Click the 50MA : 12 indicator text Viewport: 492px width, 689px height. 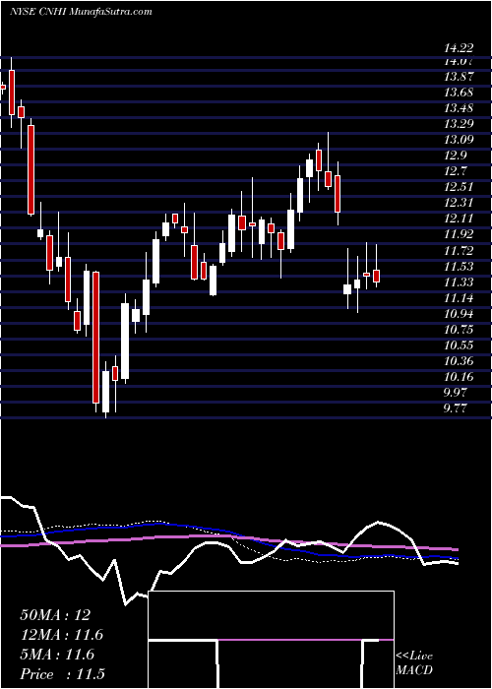[x=55, y=615]
